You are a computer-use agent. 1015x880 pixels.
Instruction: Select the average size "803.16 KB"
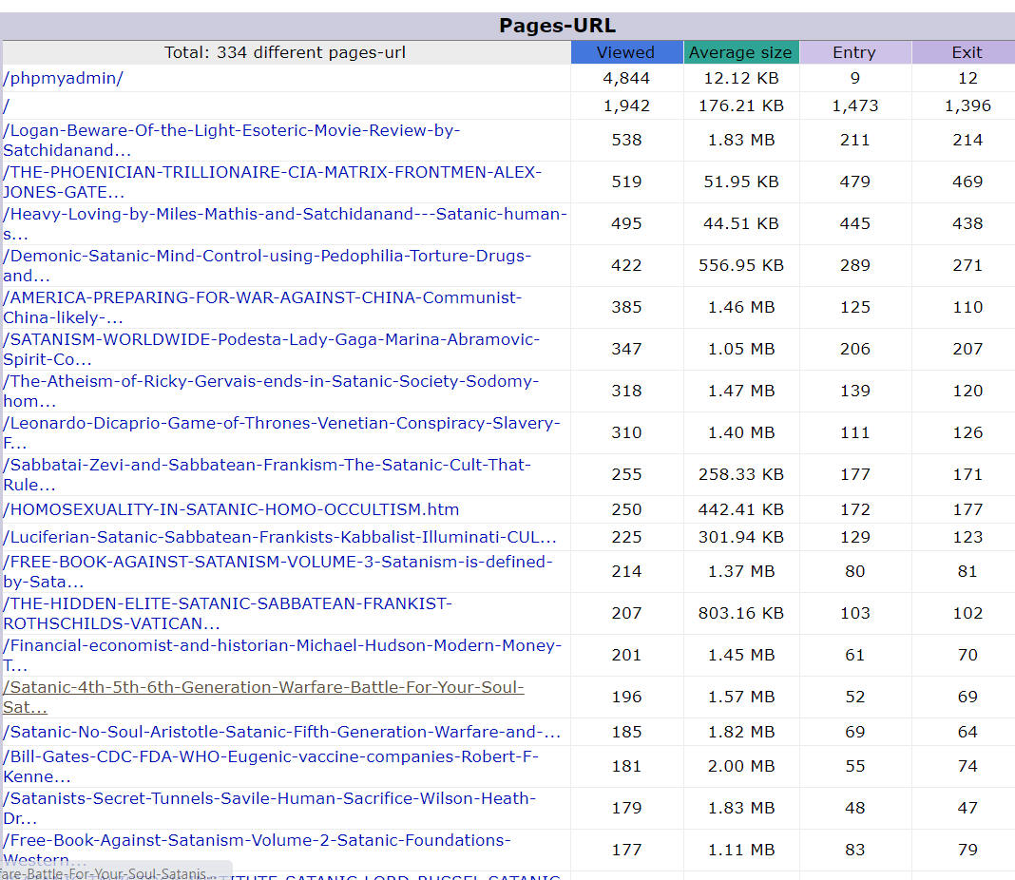coord(741,613)
